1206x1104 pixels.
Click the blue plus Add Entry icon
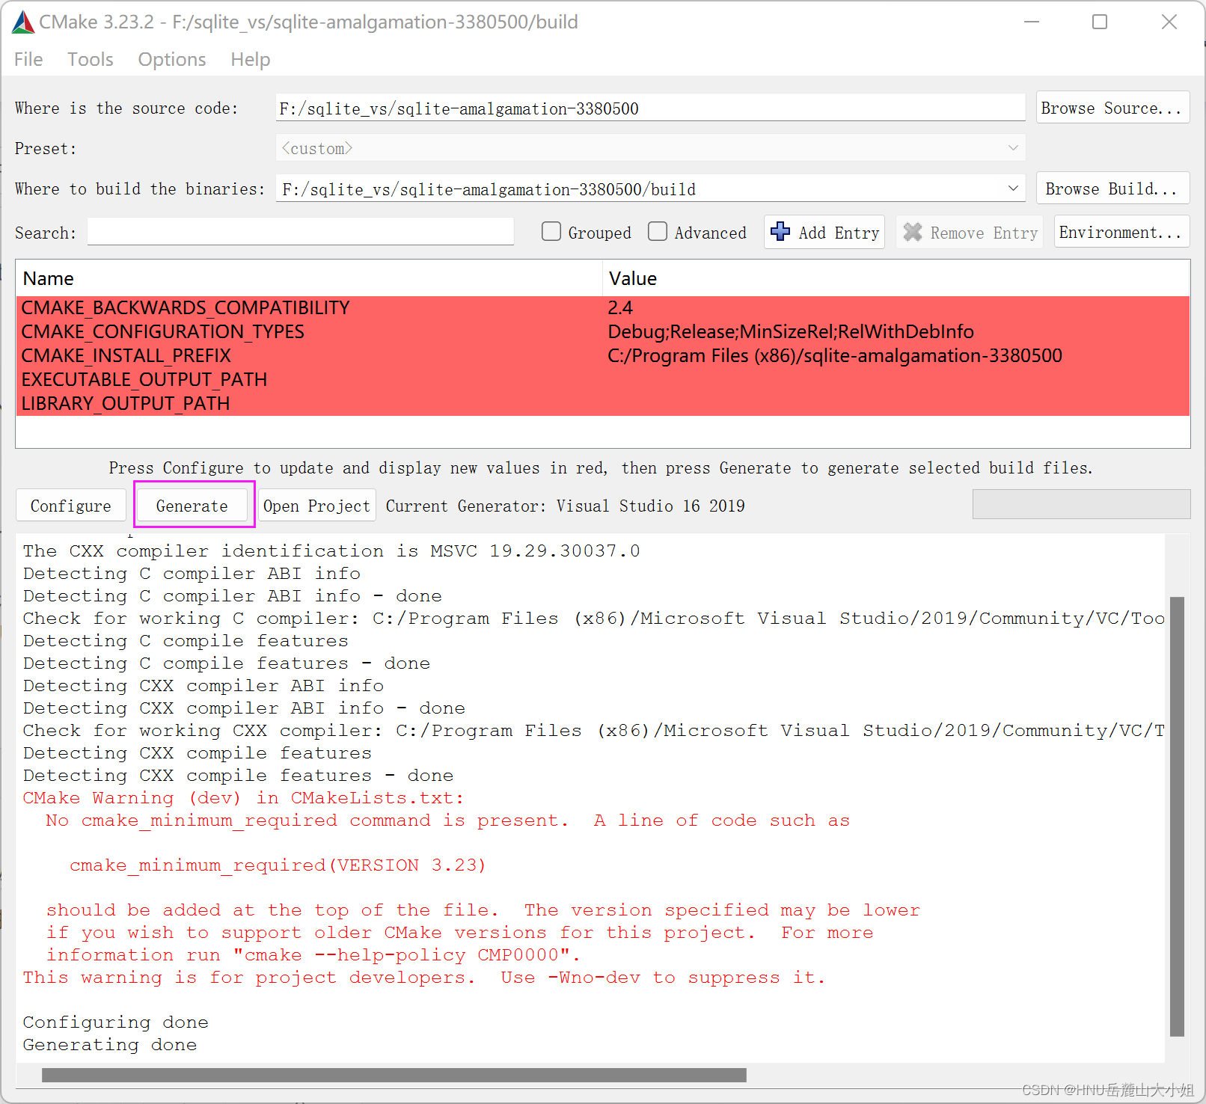780,232
